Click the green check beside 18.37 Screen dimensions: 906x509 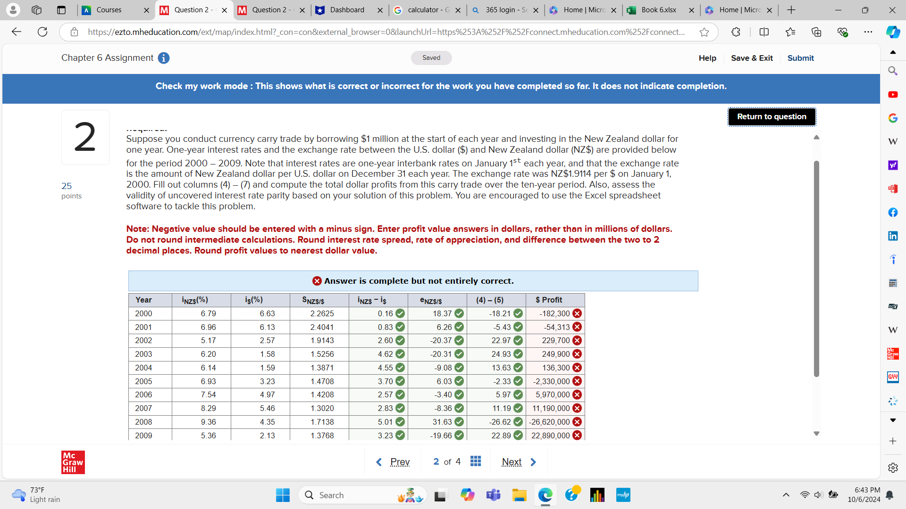tap(459, 313)
